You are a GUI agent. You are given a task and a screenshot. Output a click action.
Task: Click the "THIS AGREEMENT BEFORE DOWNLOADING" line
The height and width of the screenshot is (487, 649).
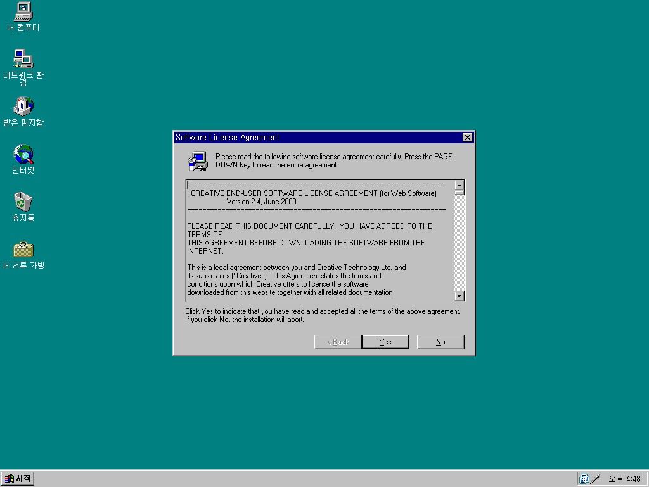pyautogui.click(x=306, y=243)
